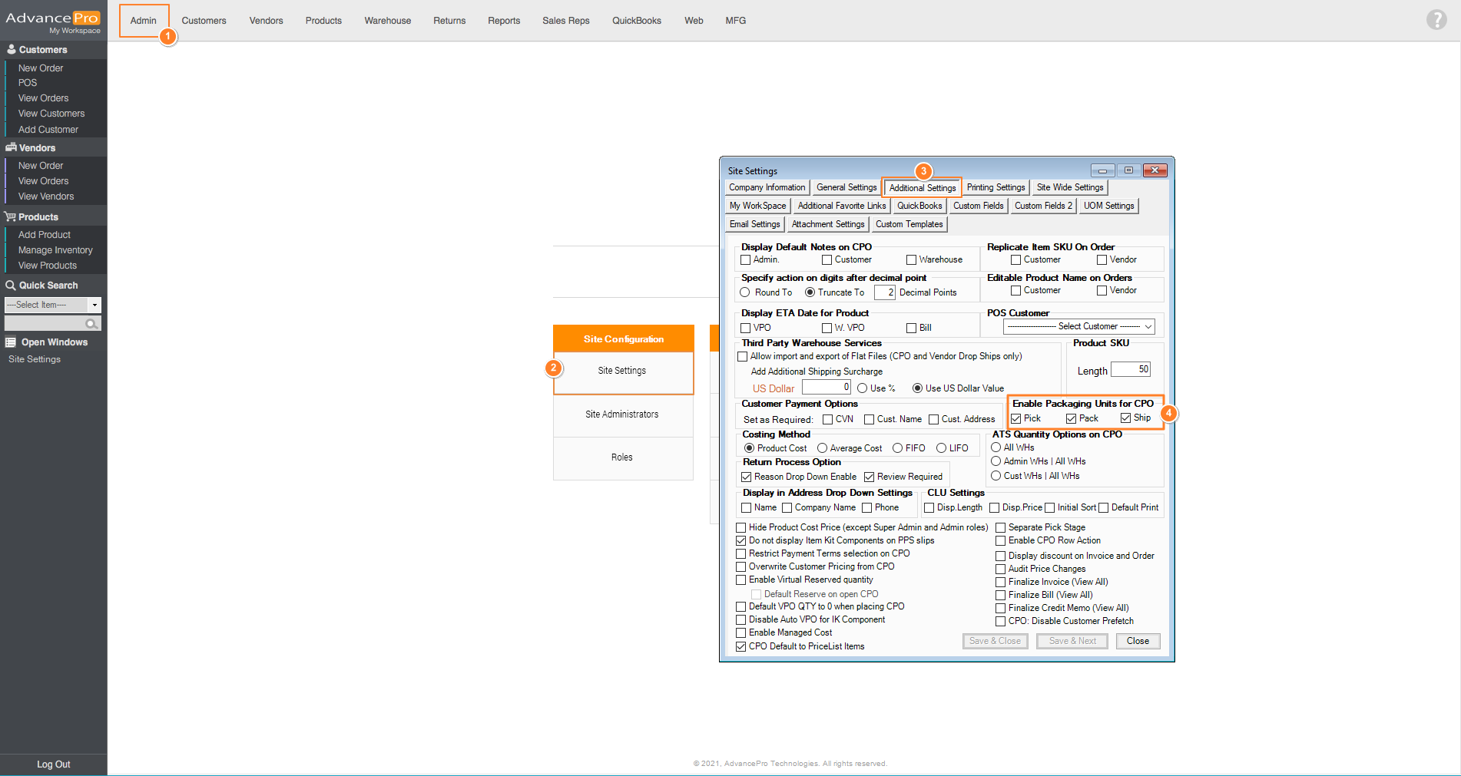Click the help question mark icon

click(x=1436, y=20)
